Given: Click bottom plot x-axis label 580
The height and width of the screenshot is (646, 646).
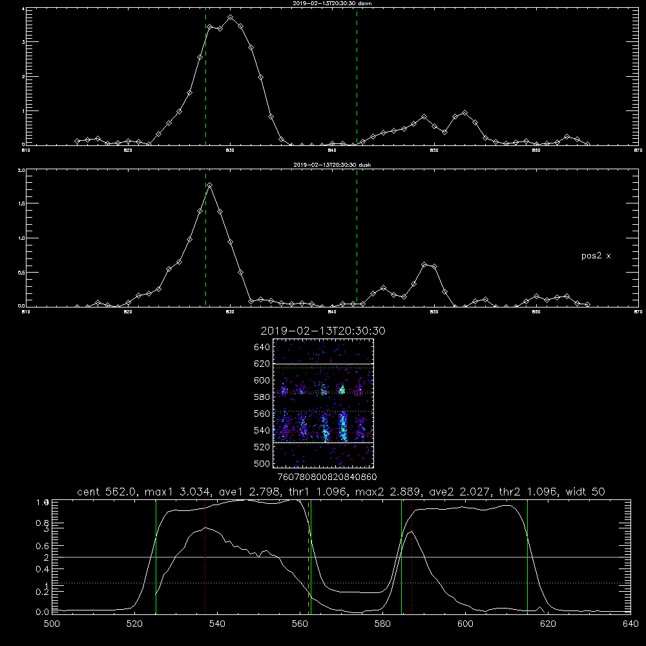Looking at the screenshot, I should pos(382,624).
